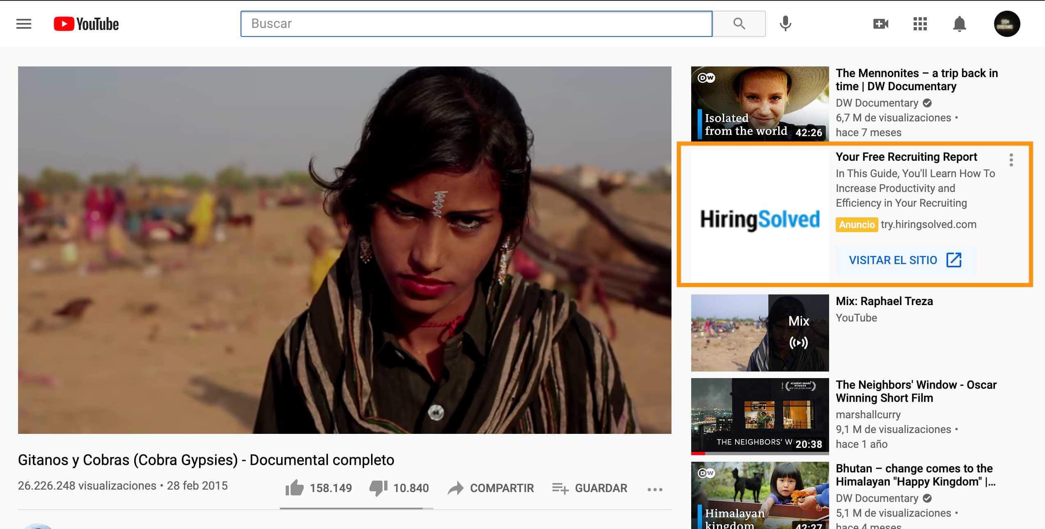The width and height of the screenshot is (1045, 529).
Task: Open the Mix: Raphael Treza thumbnail
Action: coord(760,333)
